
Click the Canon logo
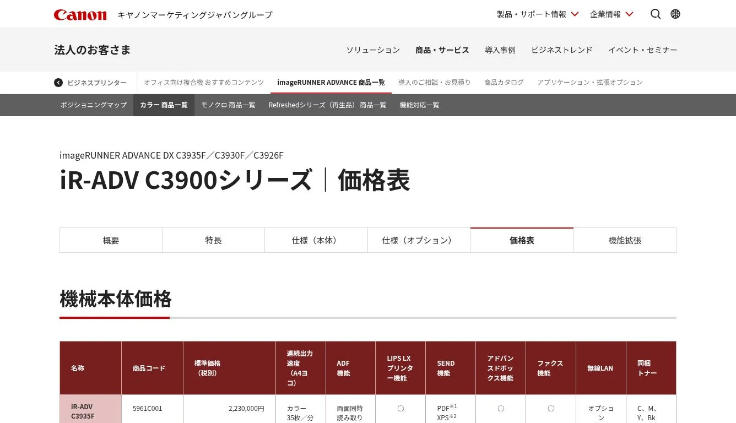tap(80, 14)
